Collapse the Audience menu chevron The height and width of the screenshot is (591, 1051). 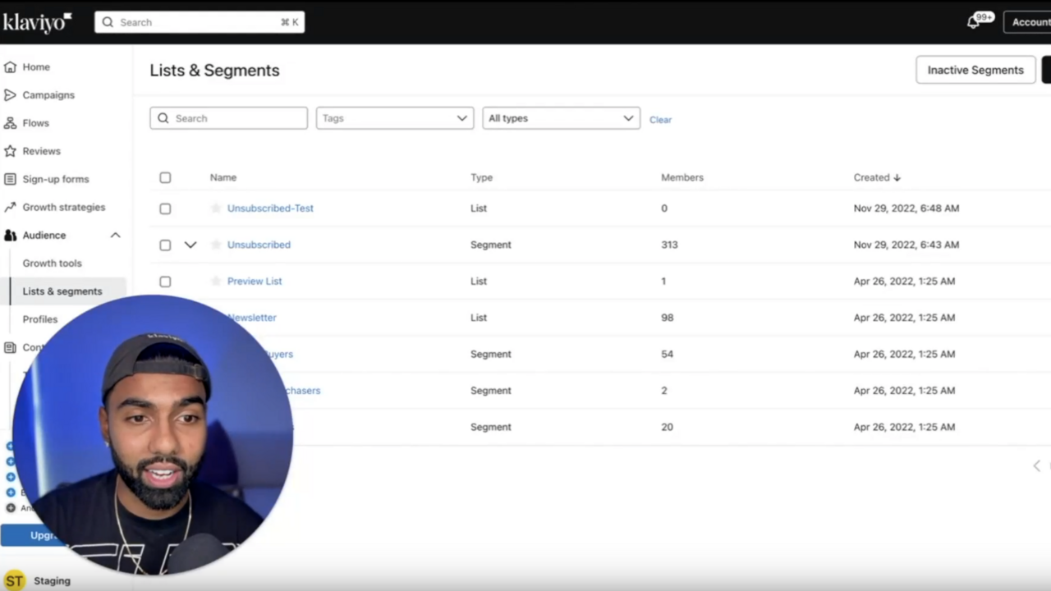pyautogui.click(x=116, y=235)
